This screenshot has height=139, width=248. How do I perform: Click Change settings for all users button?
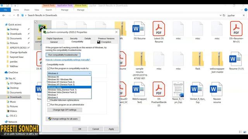coord(63,119)
